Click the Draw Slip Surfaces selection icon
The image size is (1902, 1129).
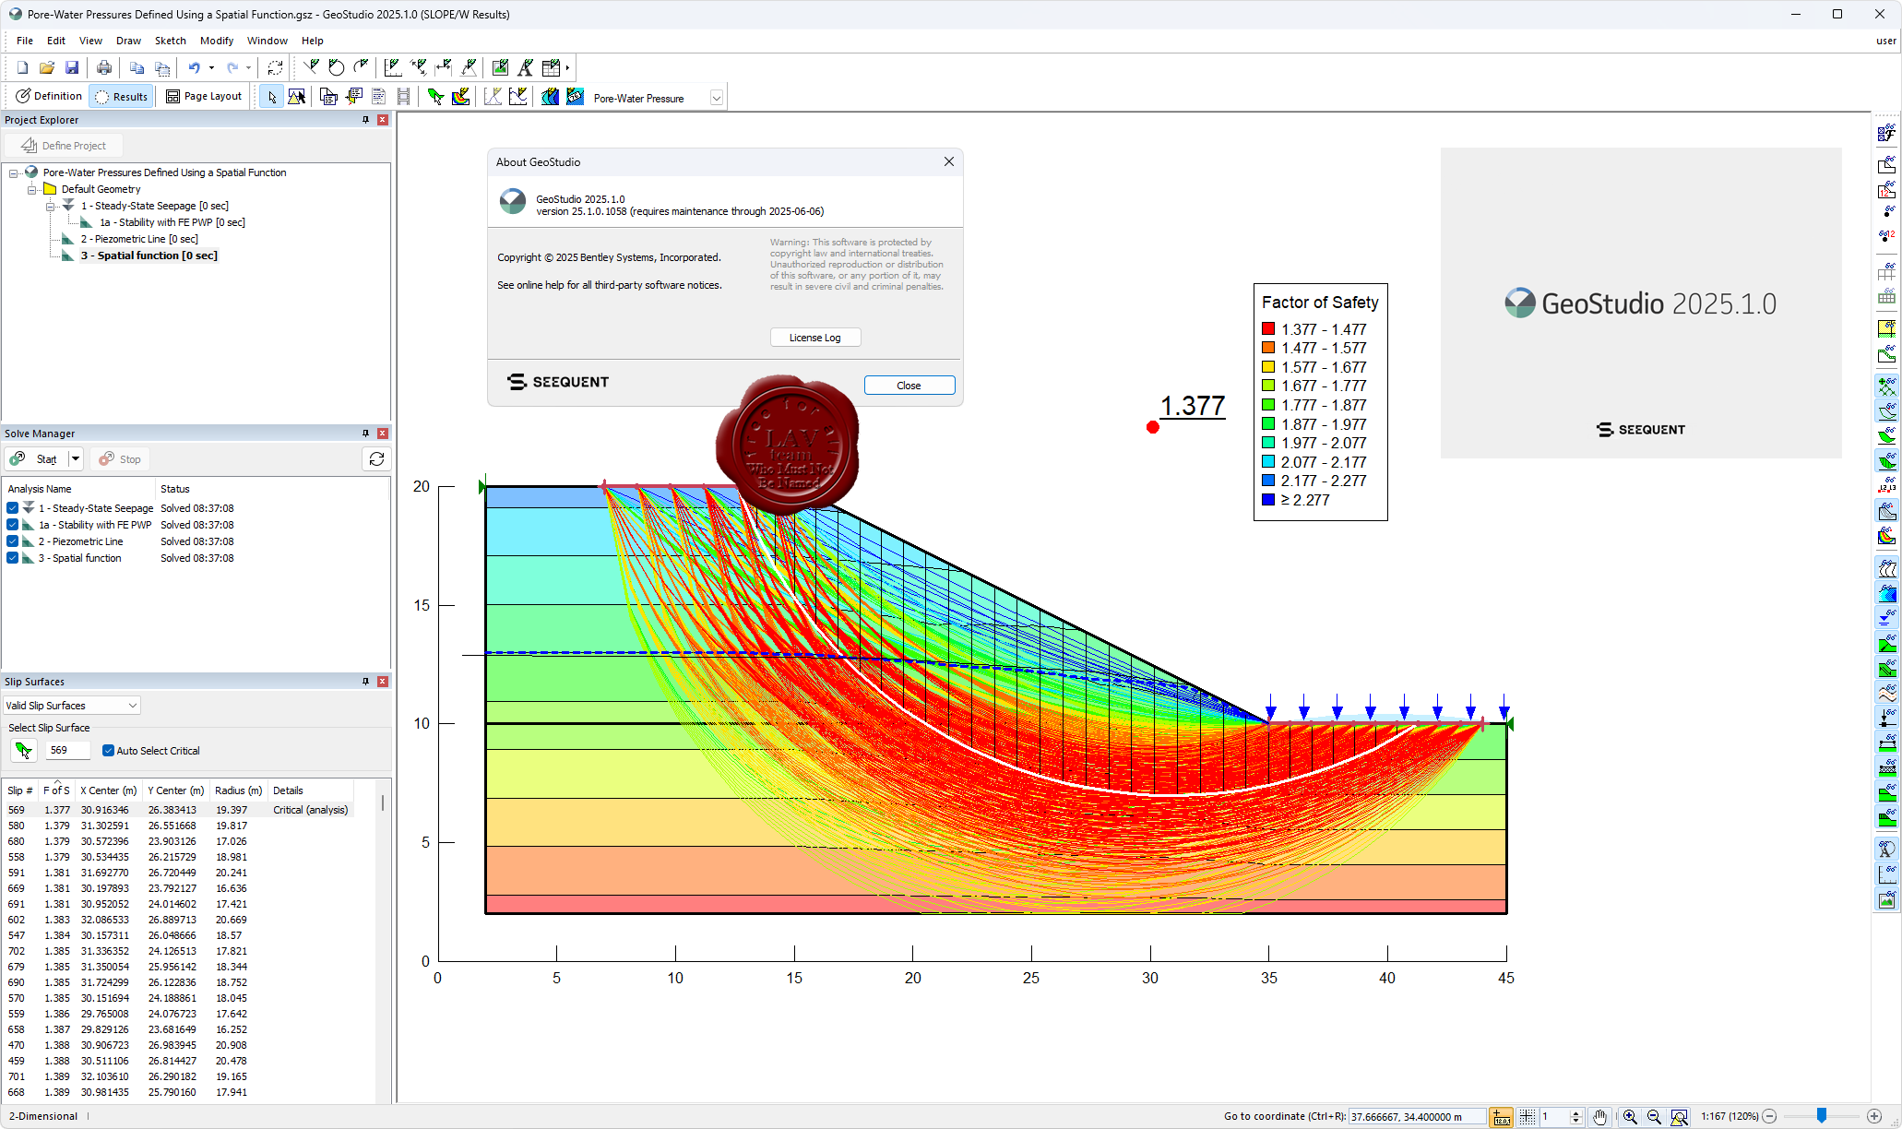(x=435, y=97)
